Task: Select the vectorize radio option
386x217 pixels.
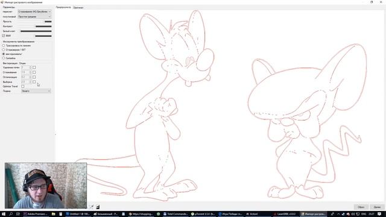Action: (x=12, y=54)
